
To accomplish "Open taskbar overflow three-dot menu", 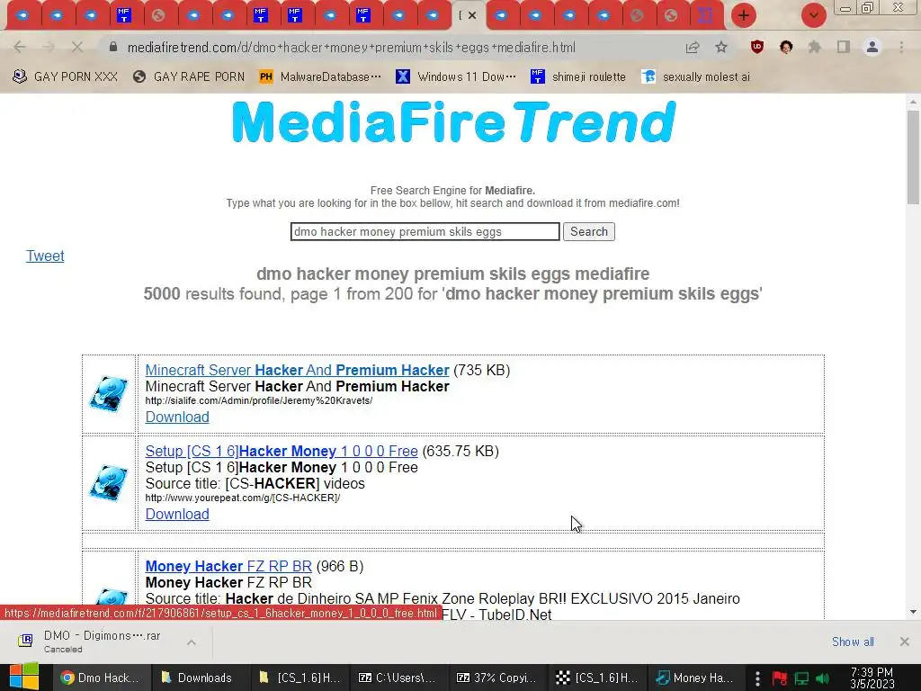I will [x=757, y=678].
